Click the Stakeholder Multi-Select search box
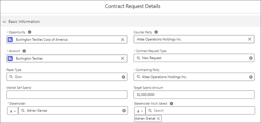 tap(200, 111)
